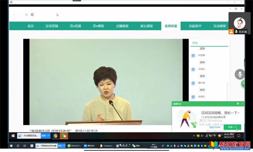Open the 抗疫助学 menu item
Viewport: 253px width, 152px height.
click(x=195, y=26)
